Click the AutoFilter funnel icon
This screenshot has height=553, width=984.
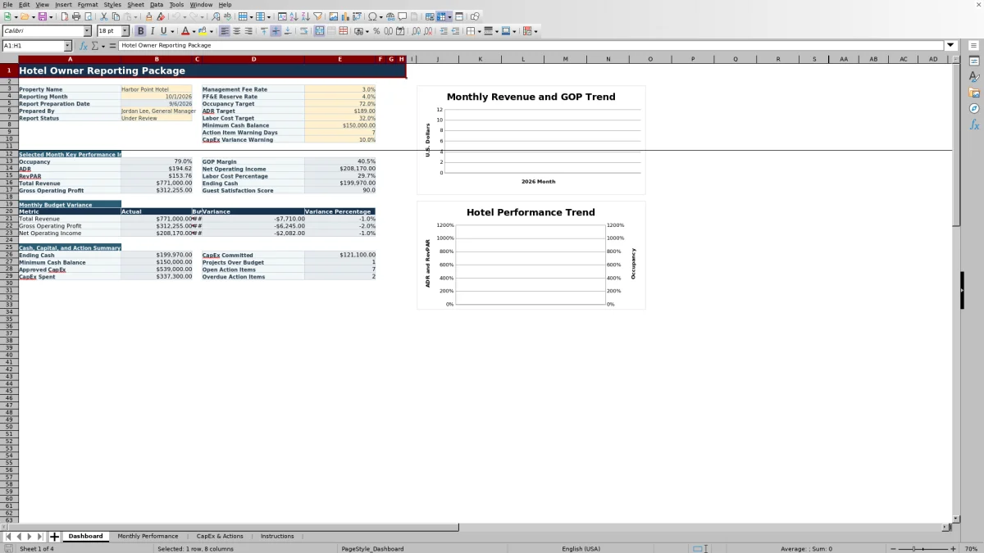[x=317, y=16]
